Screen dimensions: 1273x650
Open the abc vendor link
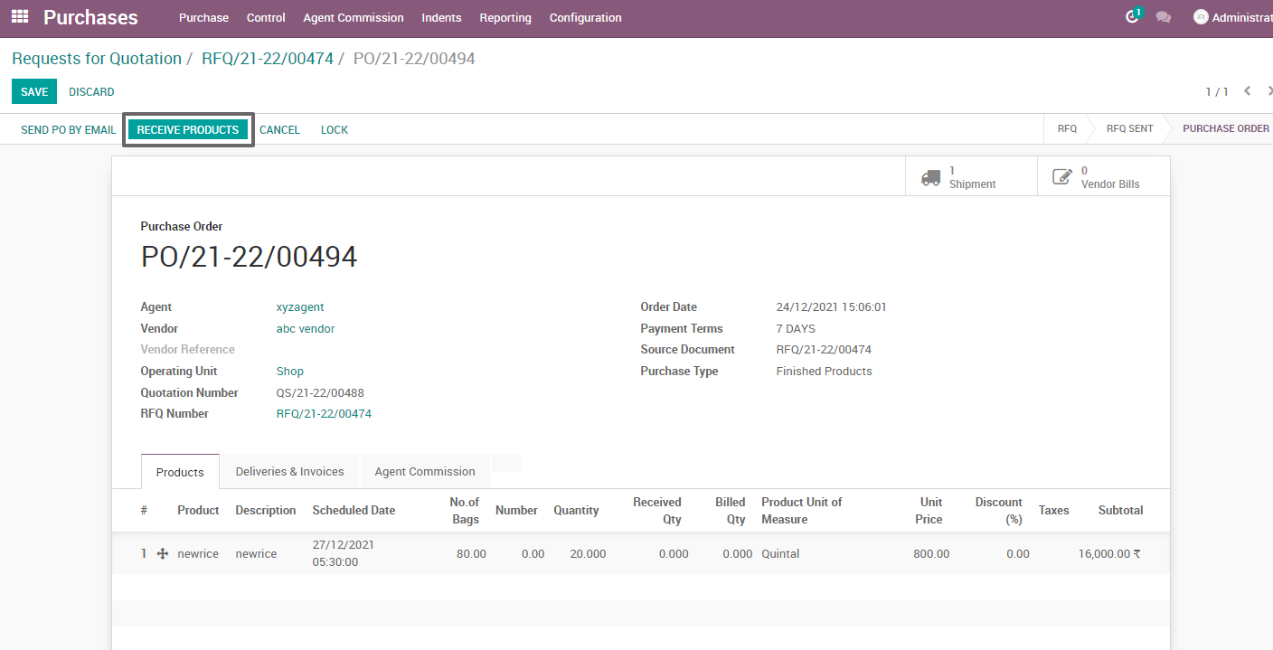tap(305, 328)
